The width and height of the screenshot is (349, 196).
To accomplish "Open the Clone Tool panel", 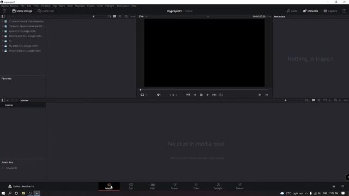I will pyautogui.click(x=46, y=11).
